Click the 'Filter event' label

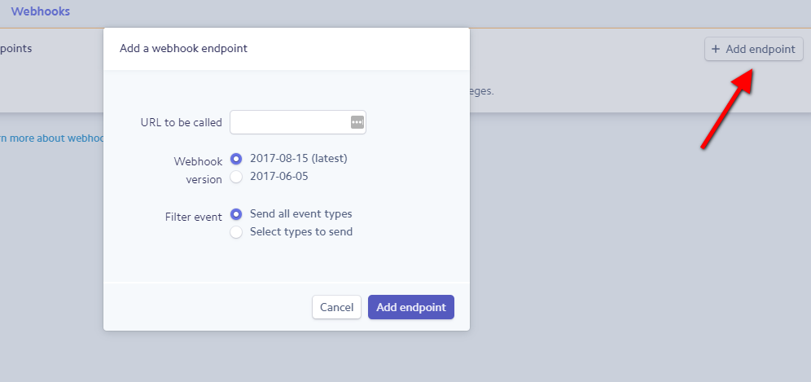click(193, 217)
